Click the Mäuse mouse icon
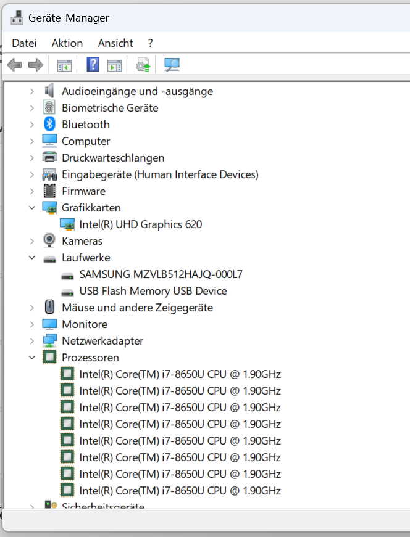The height and width of the screenshot is (537, 410). pyautogui.click(x=49, y=307)
